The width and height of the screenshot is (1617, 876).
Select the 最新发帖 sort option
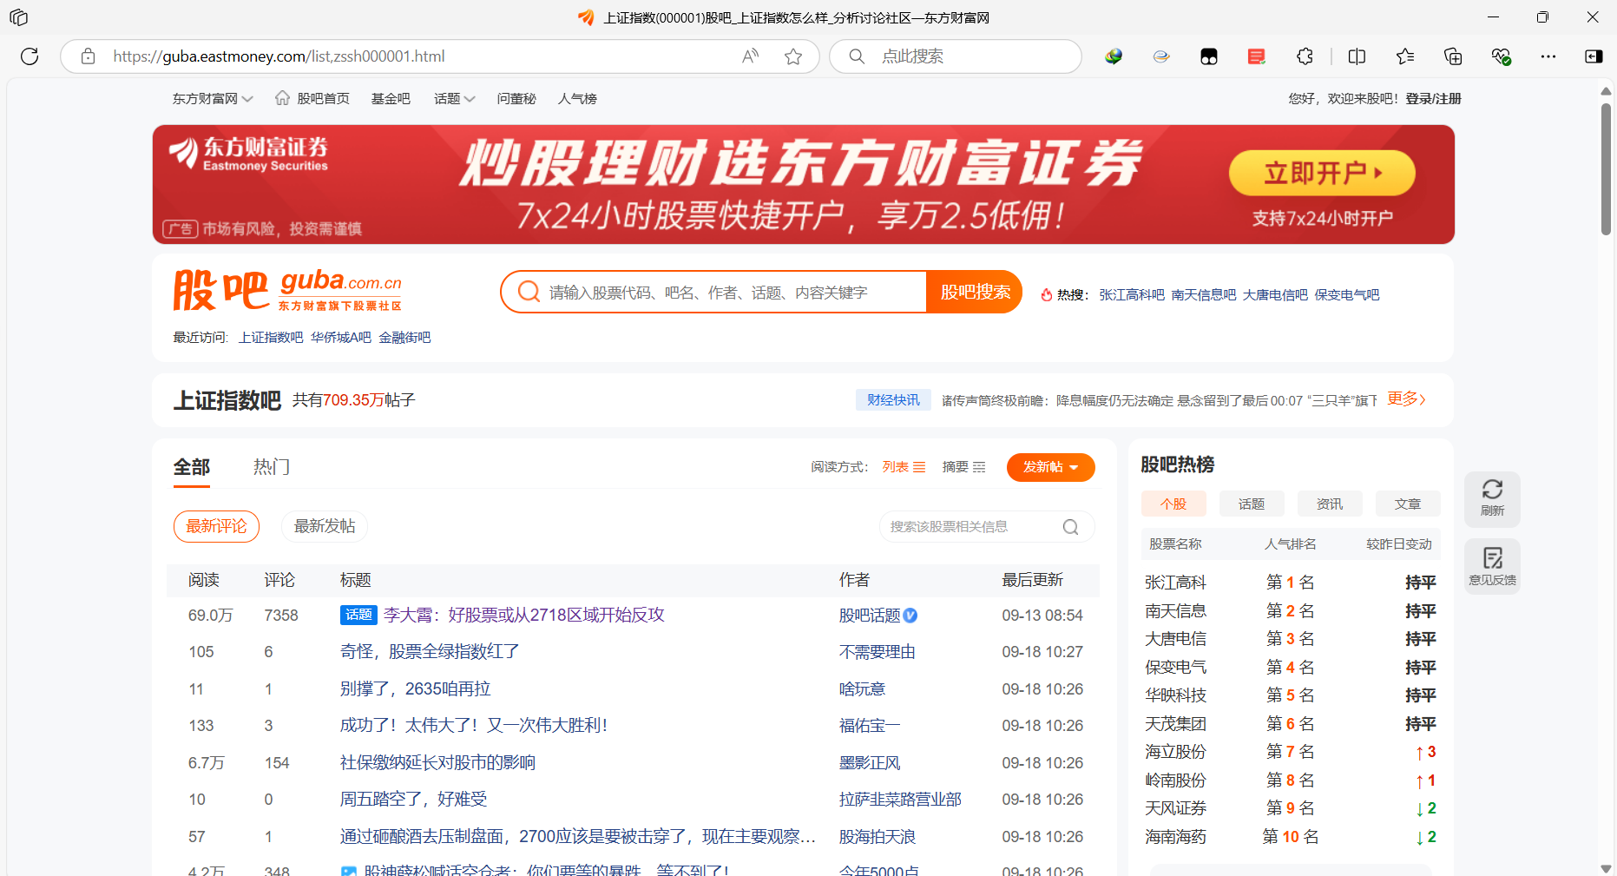[324, 526]
